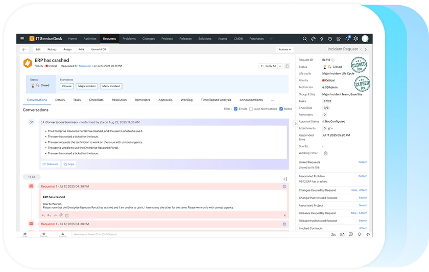Click the Edit button
Viewport: 429px width, 272px height.
pyautogui.click(x=38, y=49)
